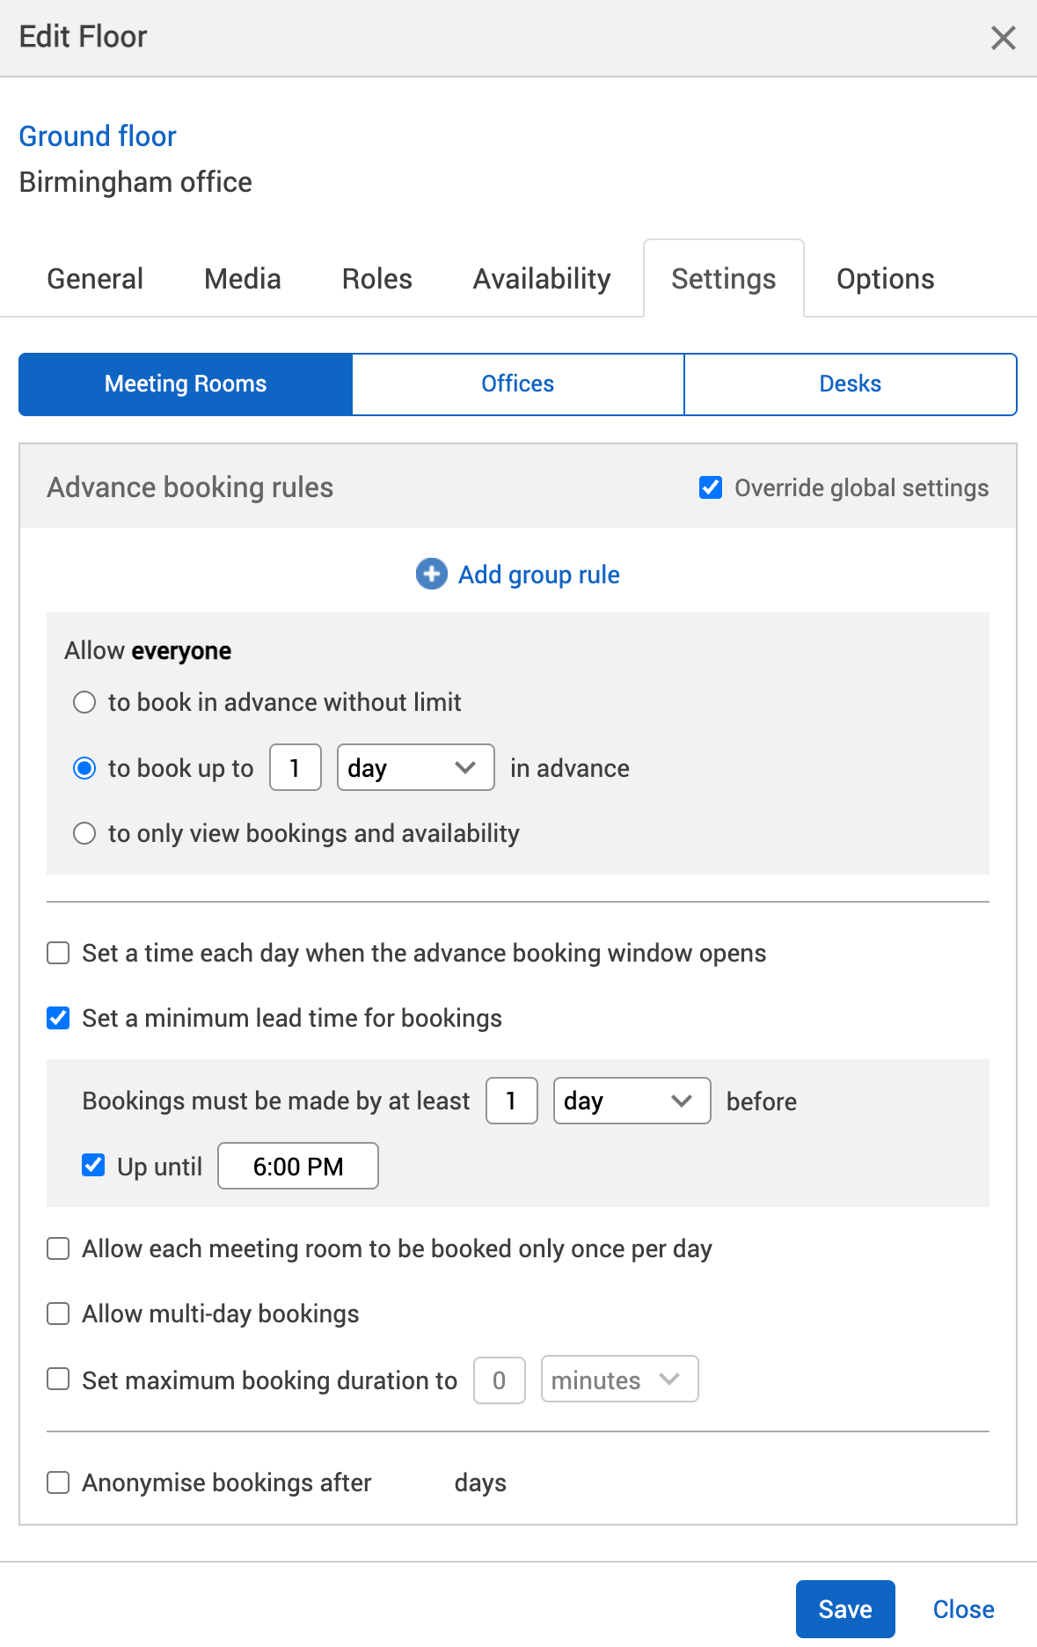Enable advance booking window opening time checkbox
1037x1647 pixels.
tap(58, 953)
